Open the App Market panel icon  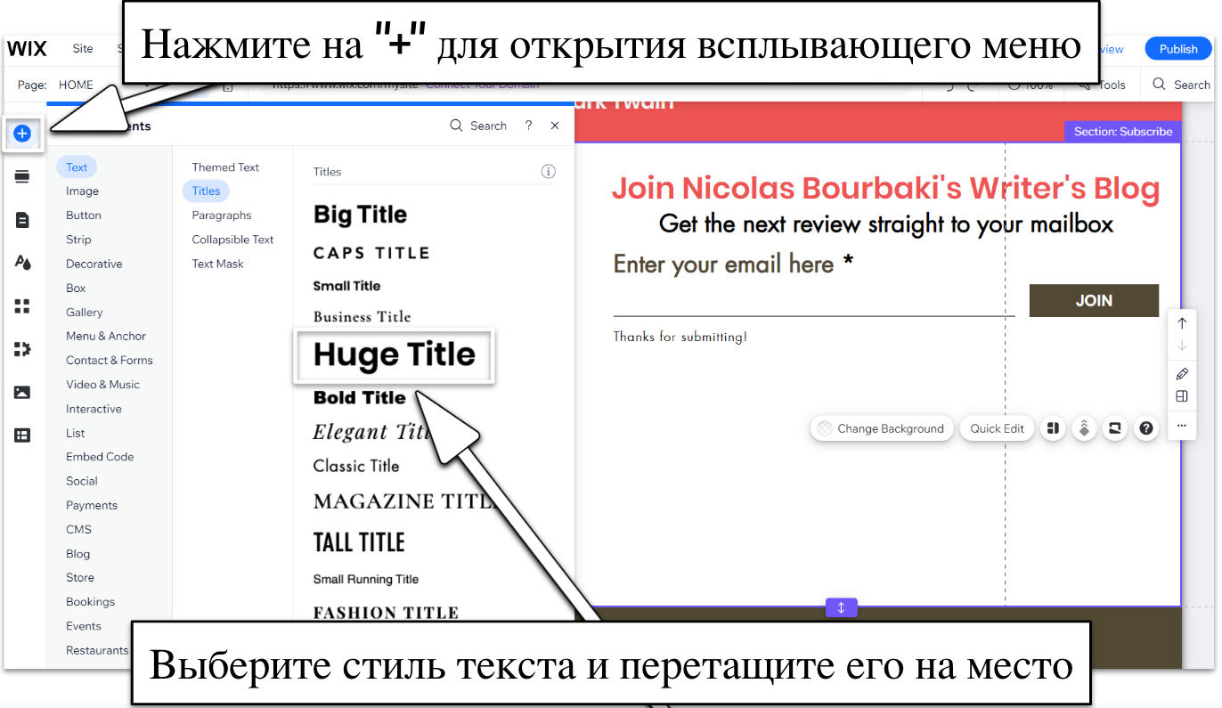21,306
